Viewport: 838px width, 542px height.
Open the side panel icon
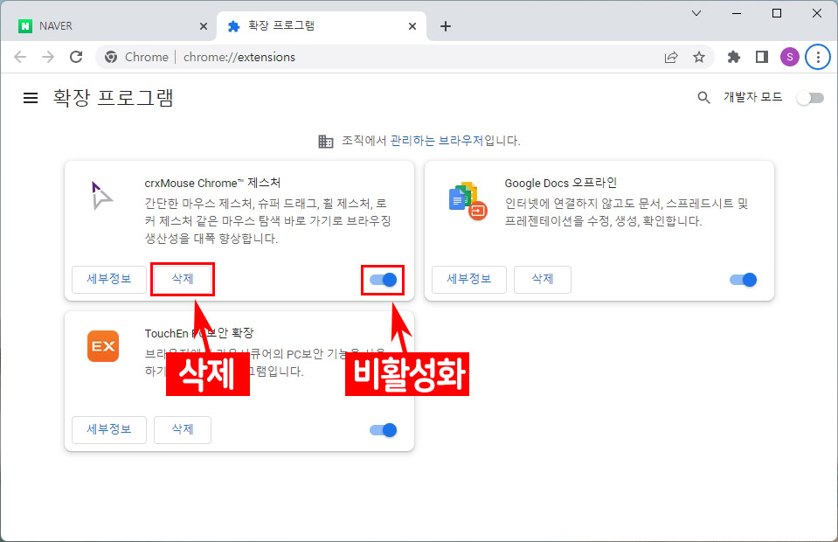point(762,57)
